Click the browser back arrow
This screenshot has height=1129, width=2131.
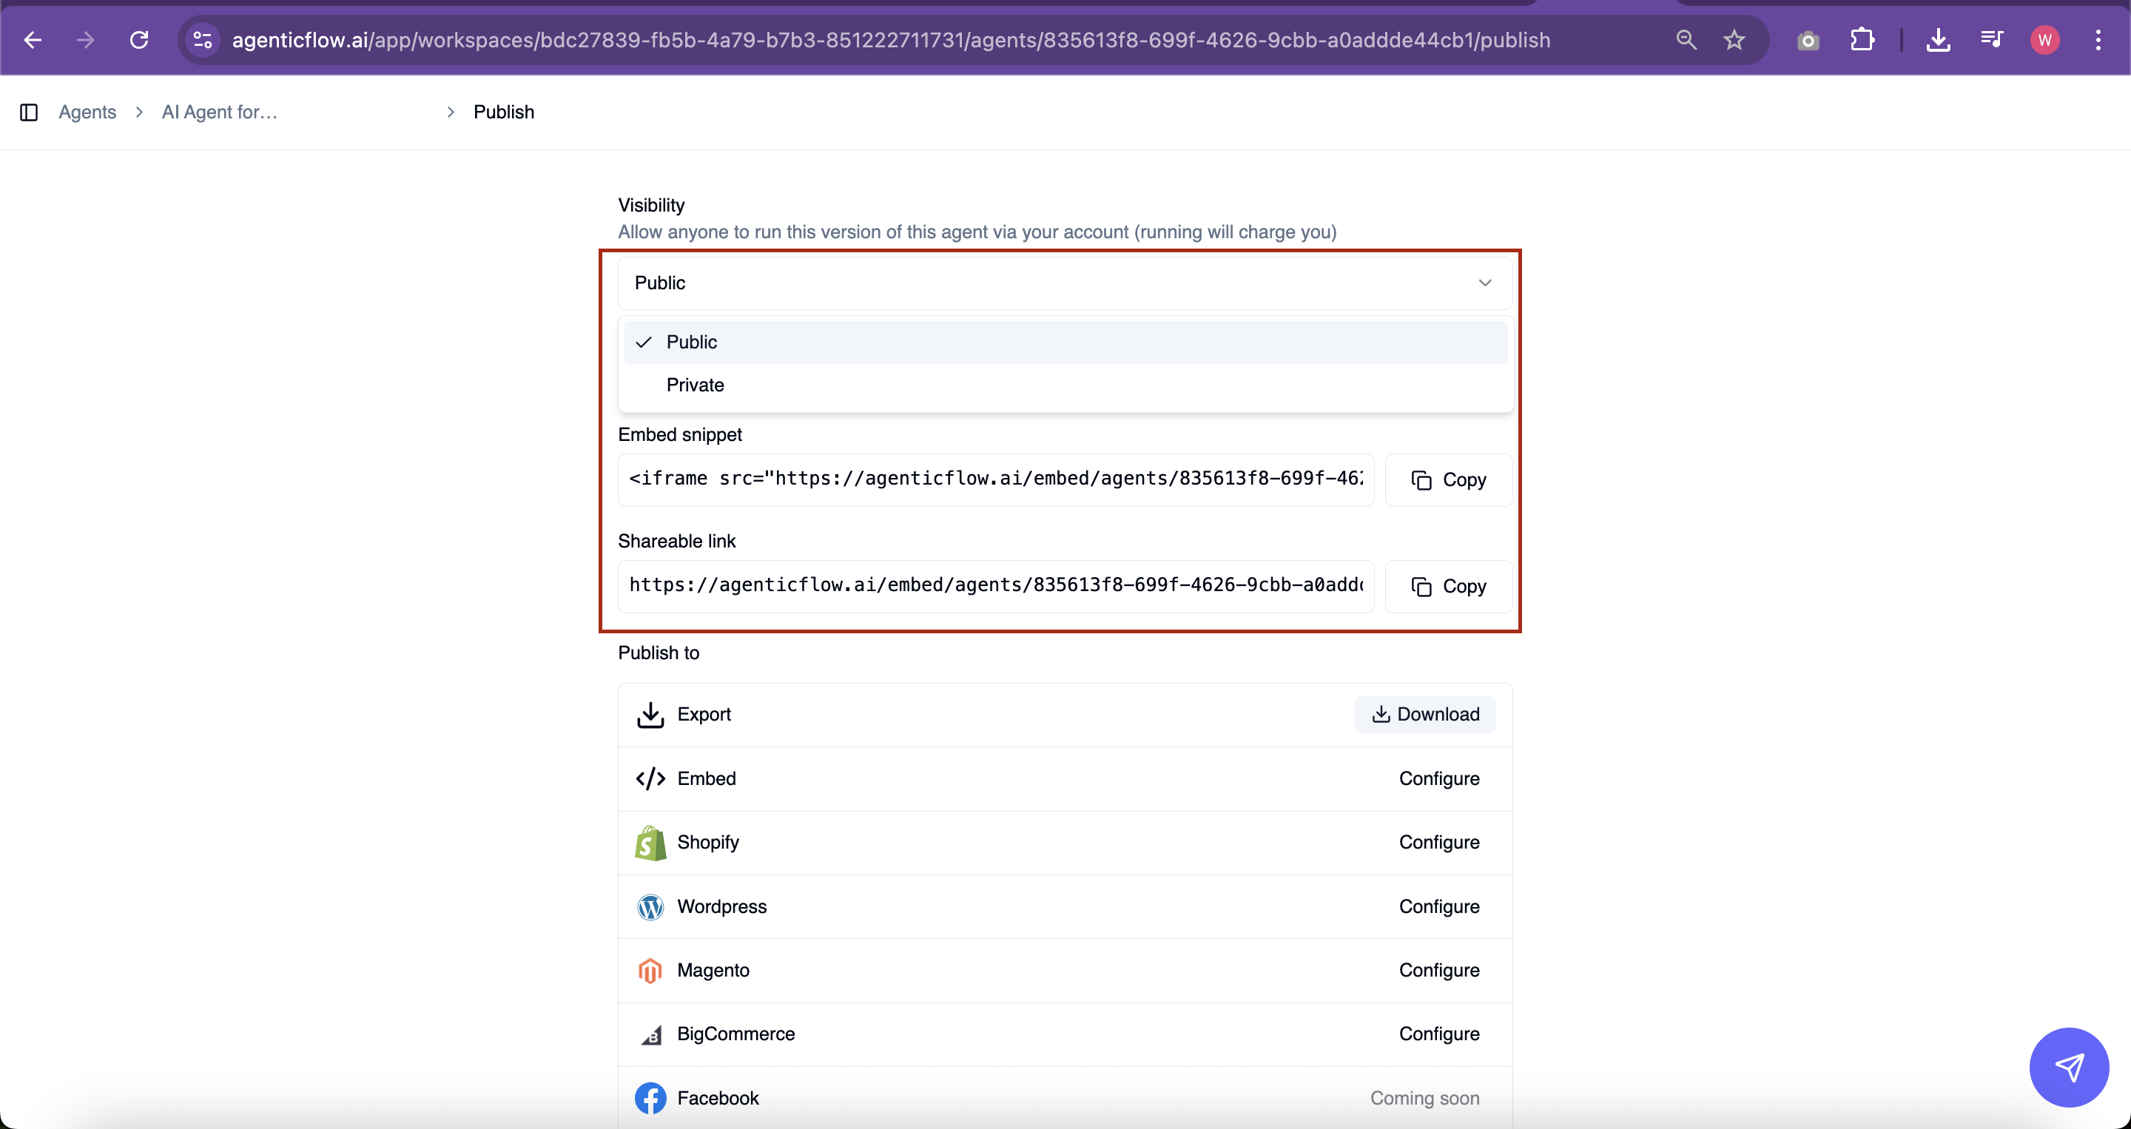[33, 40]
